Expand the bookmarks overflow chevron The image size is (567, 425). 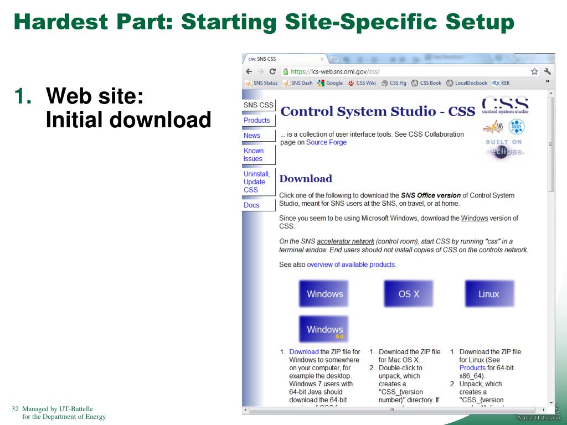[548, 82]
